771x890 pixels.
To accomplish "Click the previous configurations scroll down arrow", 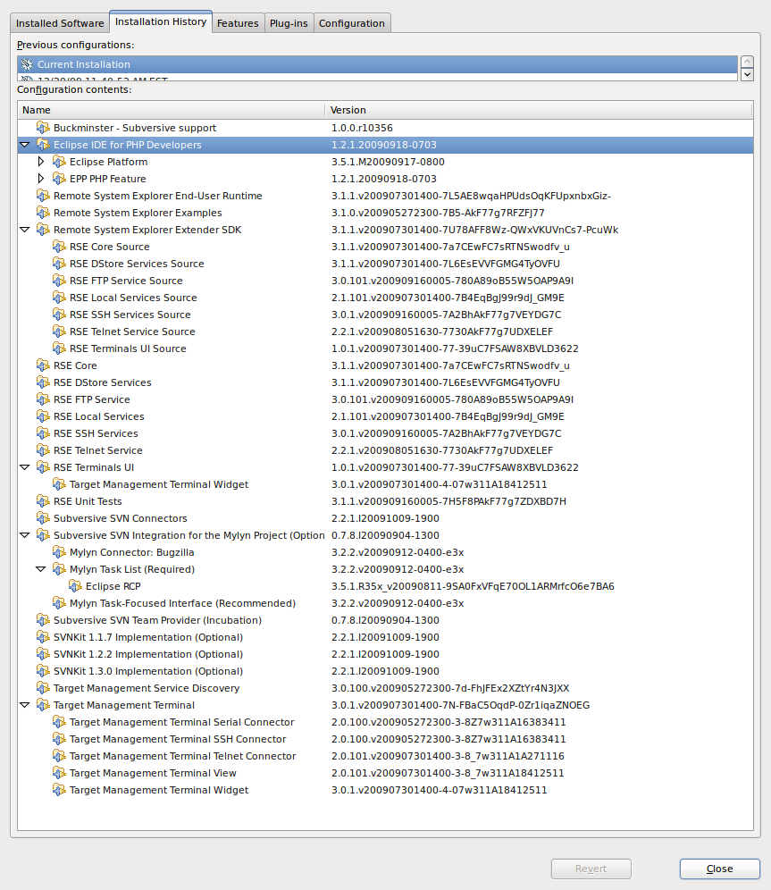I will (747, 74).
